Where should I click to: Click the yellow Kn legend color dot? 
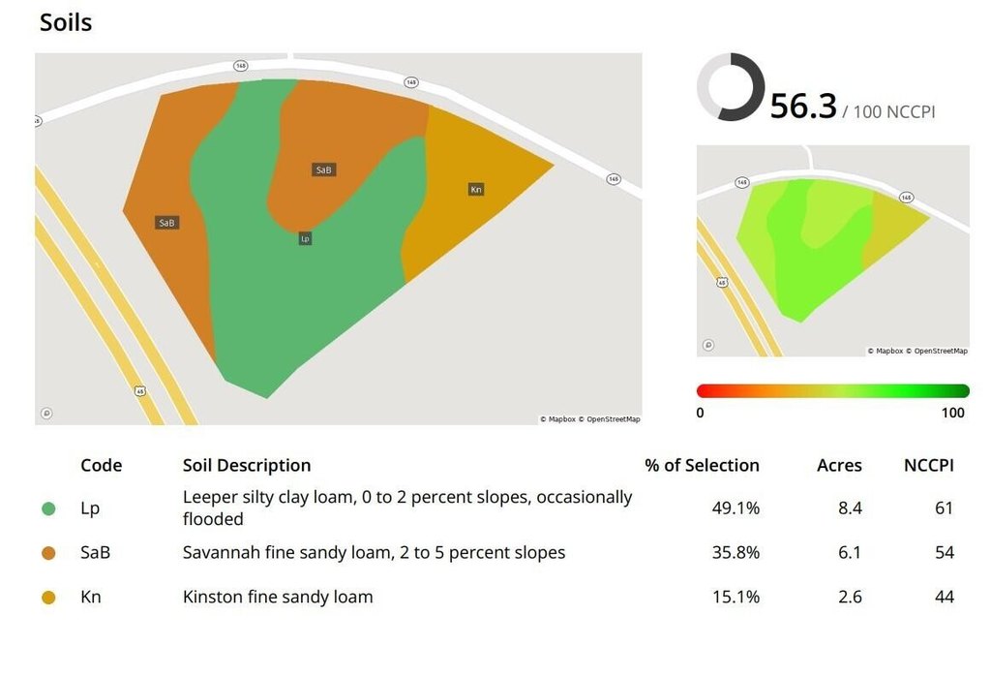click(x=48, y=598)
